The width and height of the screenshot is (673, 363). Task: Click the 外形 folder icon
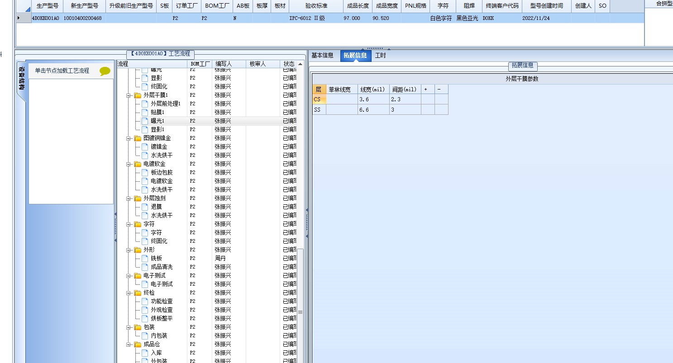click(x=138, y=250)
